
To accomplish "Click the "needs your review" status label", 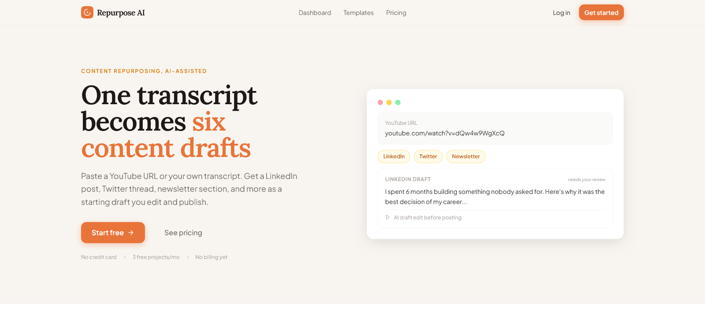I will click(586, 179).
